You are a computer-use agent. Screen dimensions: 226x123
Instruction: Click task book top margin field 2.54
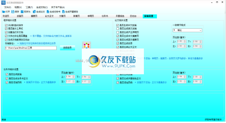[70, 77]
